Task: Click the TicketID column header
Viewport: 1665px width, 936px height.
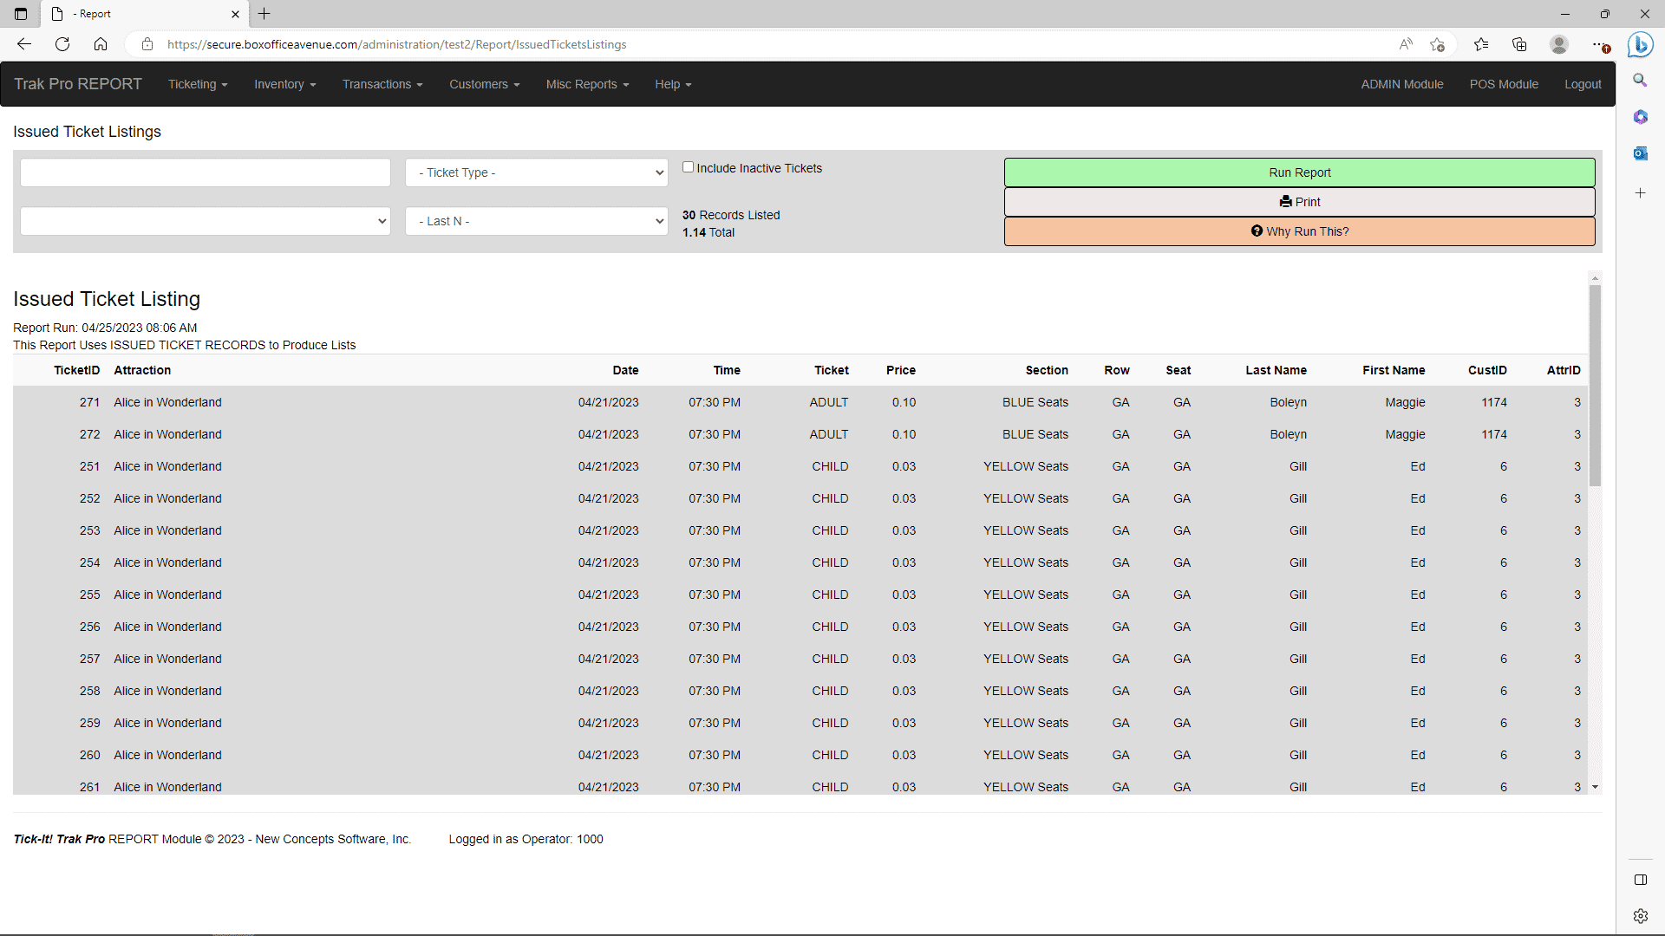Action: pyautogui.click(x=76, y=370)
